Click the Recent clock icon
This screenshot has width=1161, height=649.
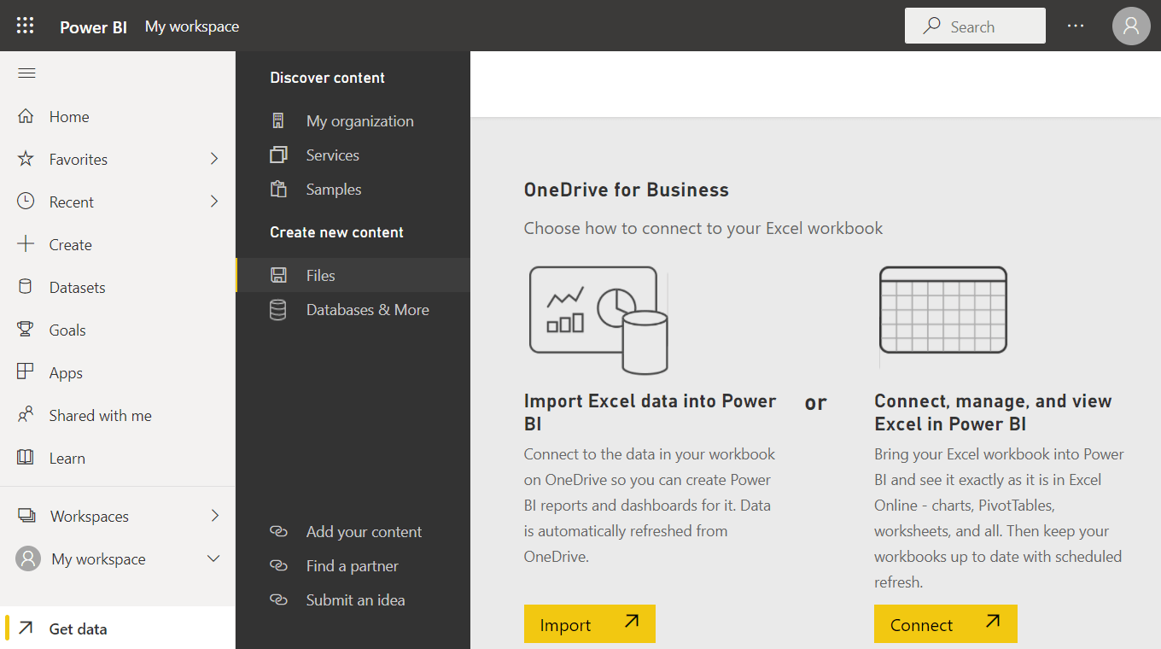coord(26,202)
